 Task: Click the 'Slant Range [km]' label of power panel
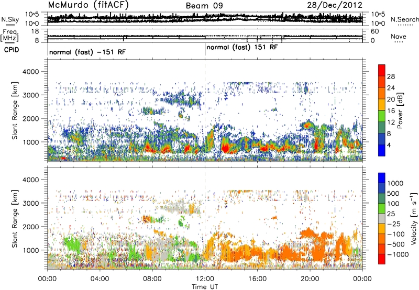[x=15, y=110]
